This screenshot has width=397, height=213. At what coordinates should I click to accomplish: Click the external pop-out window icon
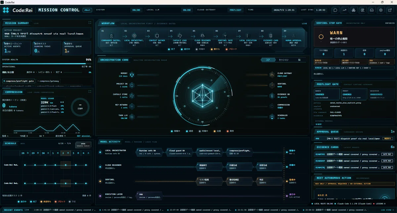tap(390, 10)
